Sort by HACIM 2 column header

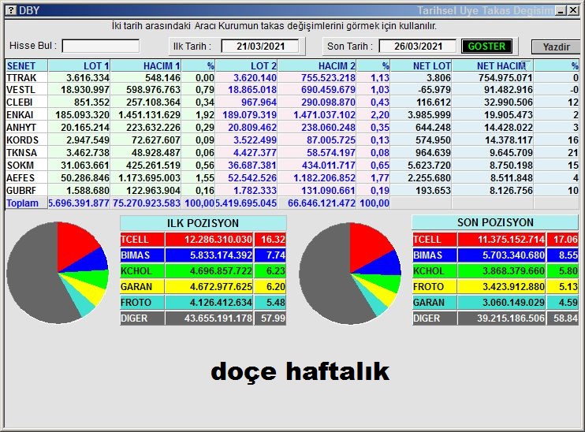pos(317,65)
